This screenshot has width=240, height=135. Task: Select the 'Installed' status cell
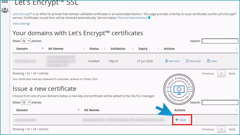click(x=93, y=61)
